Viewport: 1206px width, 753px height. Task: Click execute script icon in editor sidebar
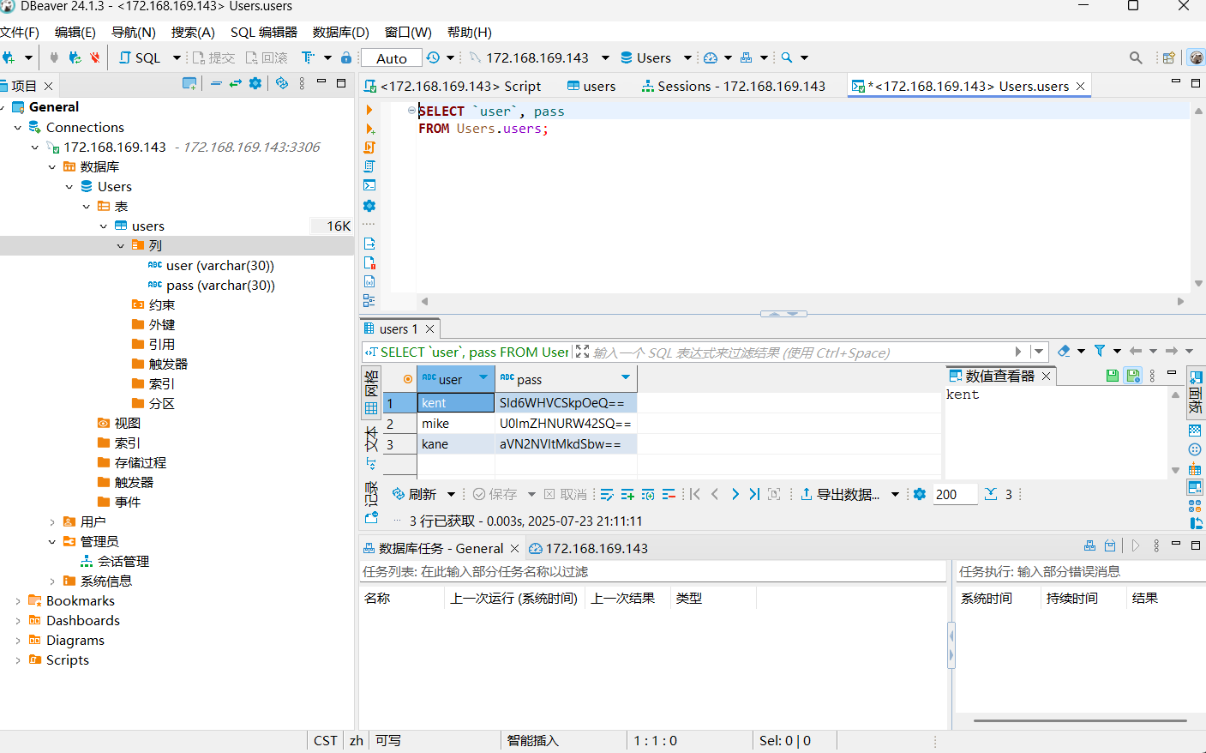(369, 148)
